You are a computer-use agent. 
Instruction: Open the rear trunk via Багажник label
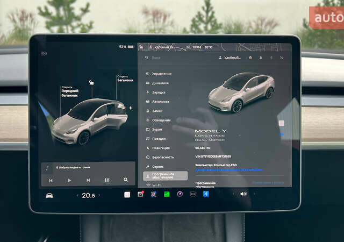125,79
